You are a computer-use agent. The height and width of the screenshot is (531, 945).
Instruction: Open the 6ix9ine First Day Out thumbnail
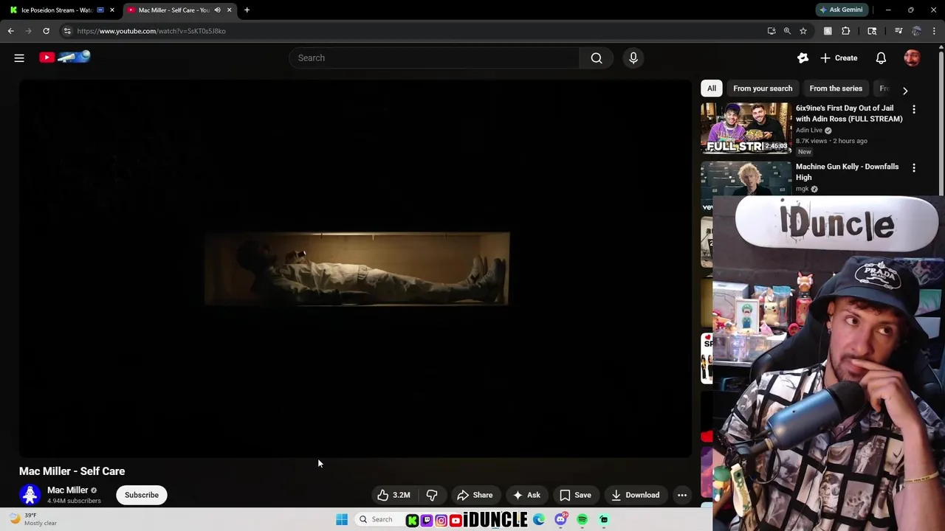point(746,128)
